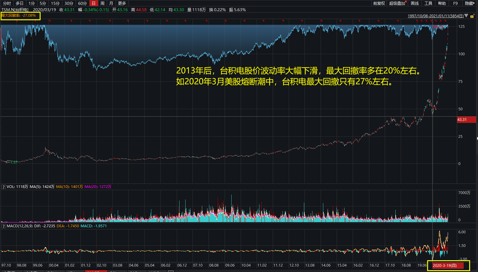This screenshot has width=478, height=272.
Task: Click the MACD: -1.9571 value
Action: [94, 226]
